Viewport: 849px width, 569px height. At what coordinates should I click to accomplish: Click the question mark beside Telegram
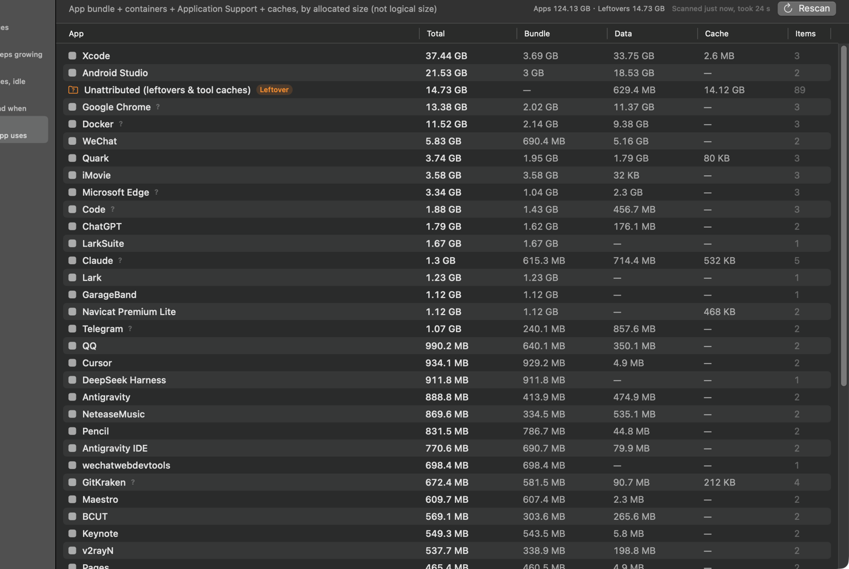click(x=130, y=328)
